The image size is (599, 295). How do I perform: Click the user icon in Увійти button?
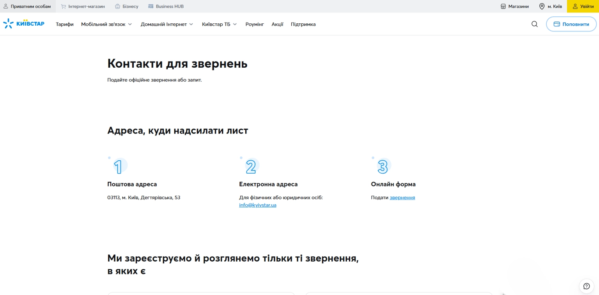[575, 6]
